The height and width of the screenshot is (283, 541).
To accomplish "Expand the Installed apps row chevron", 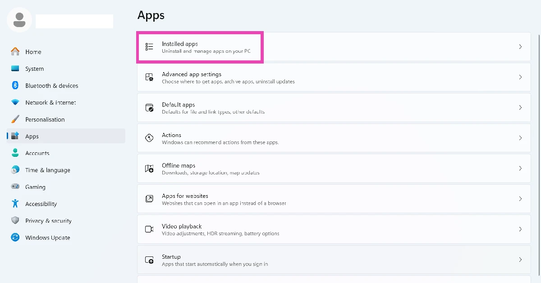I will [520, 47].
